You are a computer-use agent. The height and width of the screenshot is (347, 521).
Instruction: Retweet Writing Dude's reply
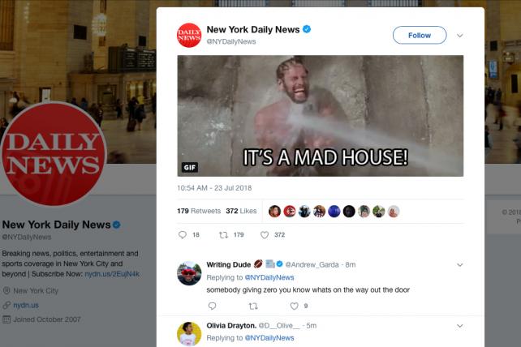253,306
